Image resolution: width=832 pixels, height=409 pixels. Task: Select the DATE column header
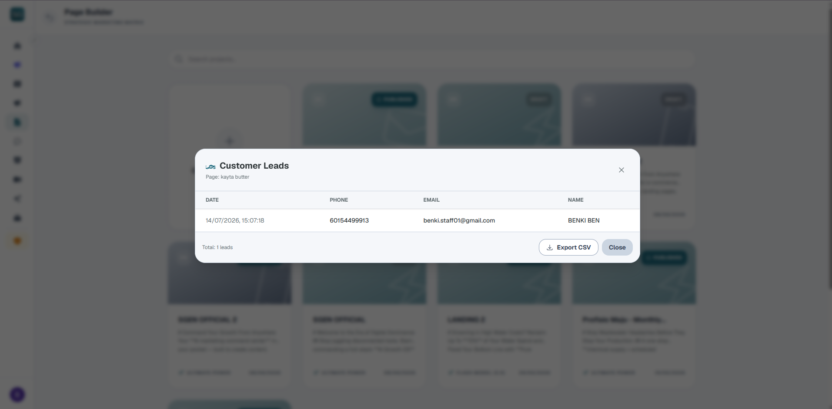212,200
